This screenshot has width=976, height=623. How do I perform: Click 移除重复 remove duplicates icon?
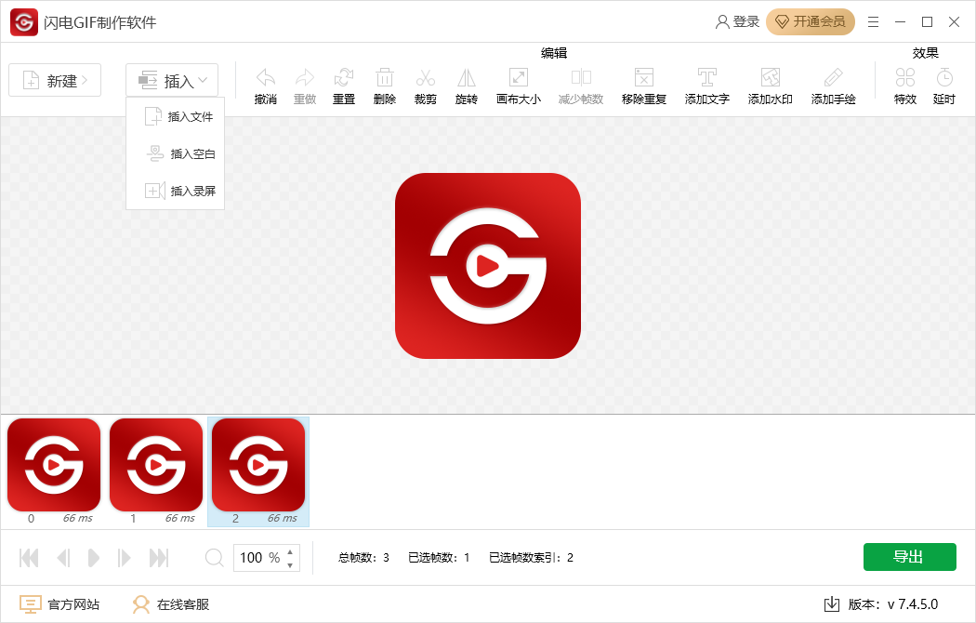pyautogui.click(x=644, y=78)
